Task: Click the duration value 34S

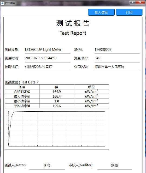Action: pos(97,58)
